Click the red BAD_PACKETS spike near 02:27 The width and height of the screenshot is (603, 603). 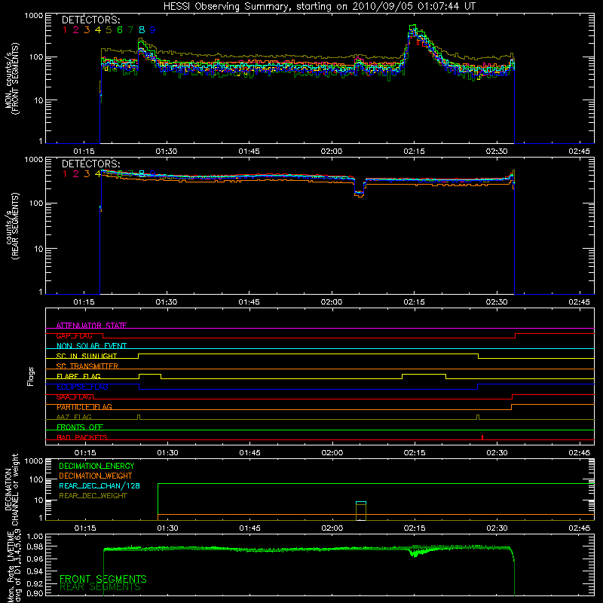[x=482, y=437]
